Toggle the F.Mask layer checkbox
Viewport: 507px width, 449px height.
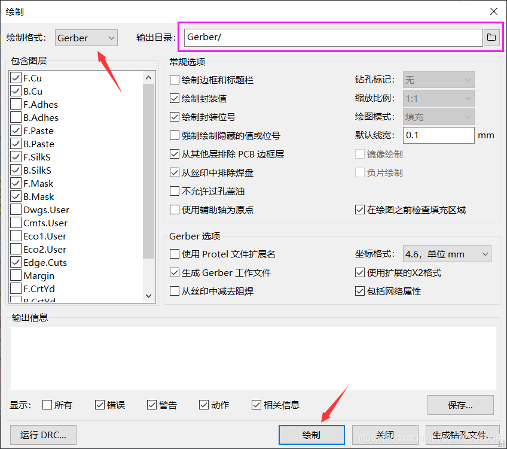[x=16, y=183]
